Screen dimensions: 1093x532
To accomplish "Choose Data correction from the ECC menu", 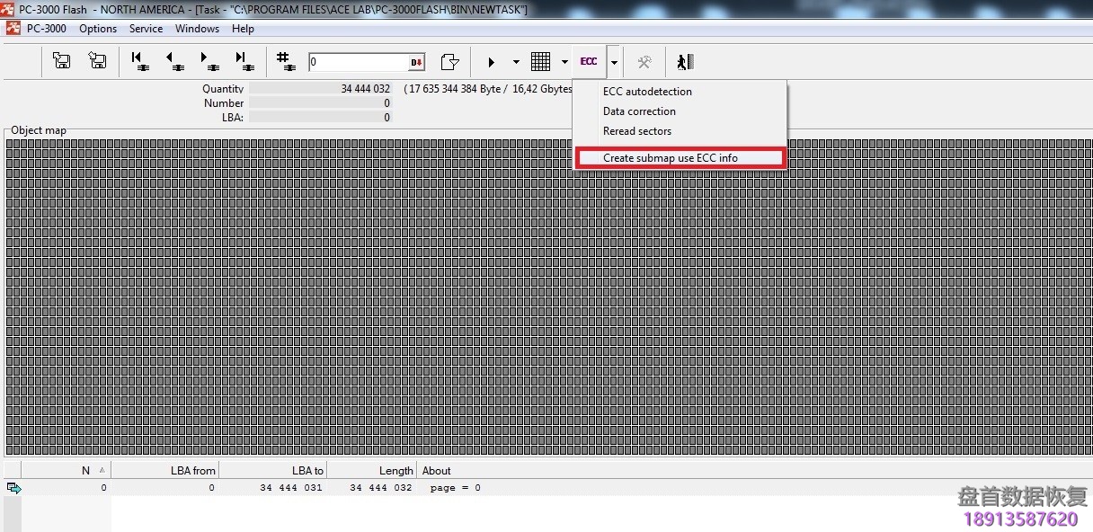I will coord(639,111).
